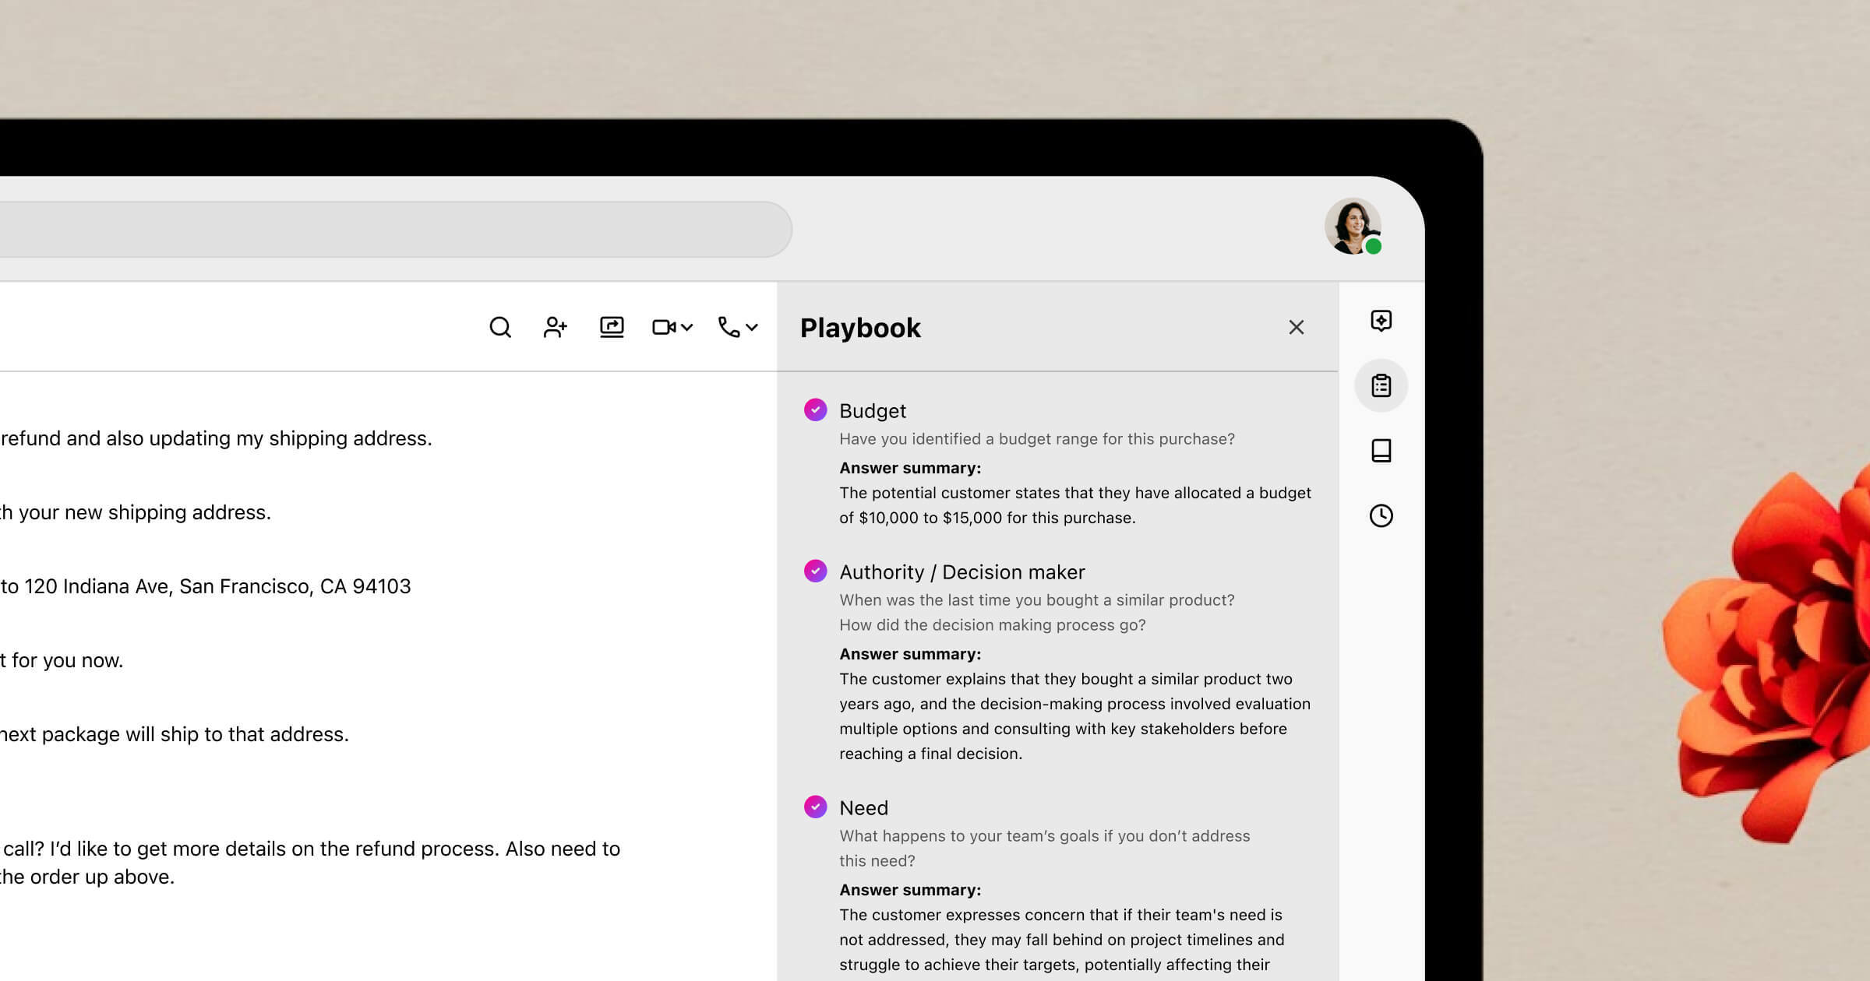This screenshot has width=1870, height=981.
Task: Open the AI assistant panel icon
Action: pyautogui.click(x=1380, y=321)
